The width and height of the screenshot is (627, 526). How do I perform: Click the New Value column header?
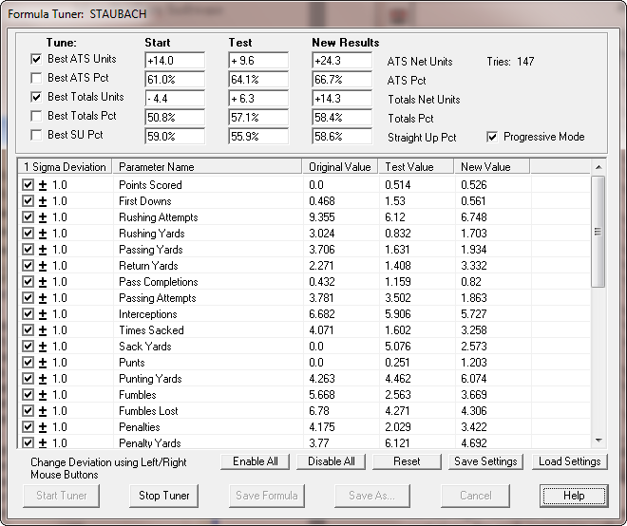(x=492, y=167)
